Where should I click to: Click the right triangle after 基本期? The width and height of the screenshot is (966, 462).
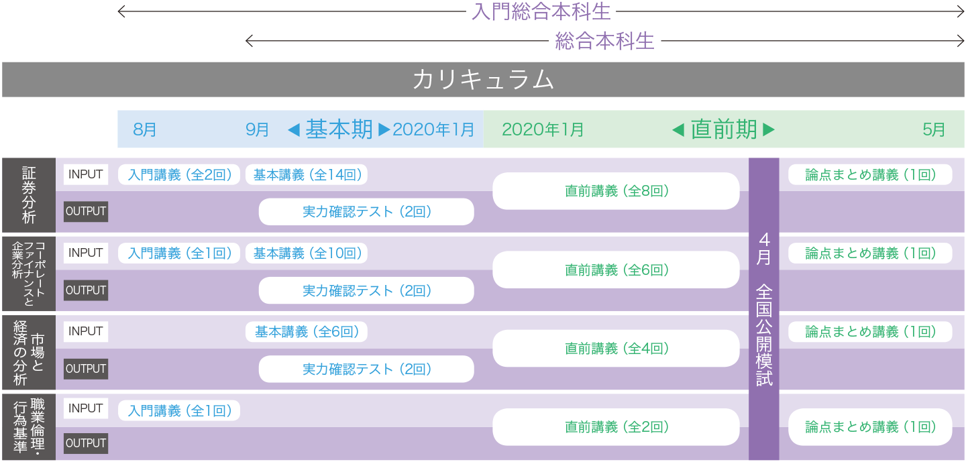click(384, 129)
